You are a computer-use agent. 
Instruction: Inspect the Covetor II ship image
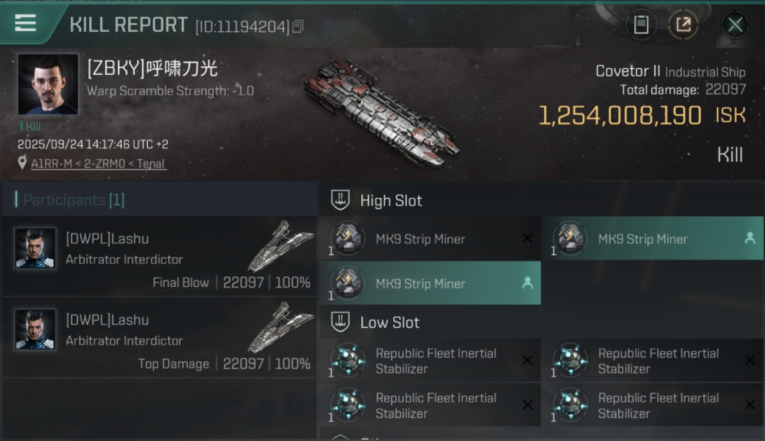[381, 112]
